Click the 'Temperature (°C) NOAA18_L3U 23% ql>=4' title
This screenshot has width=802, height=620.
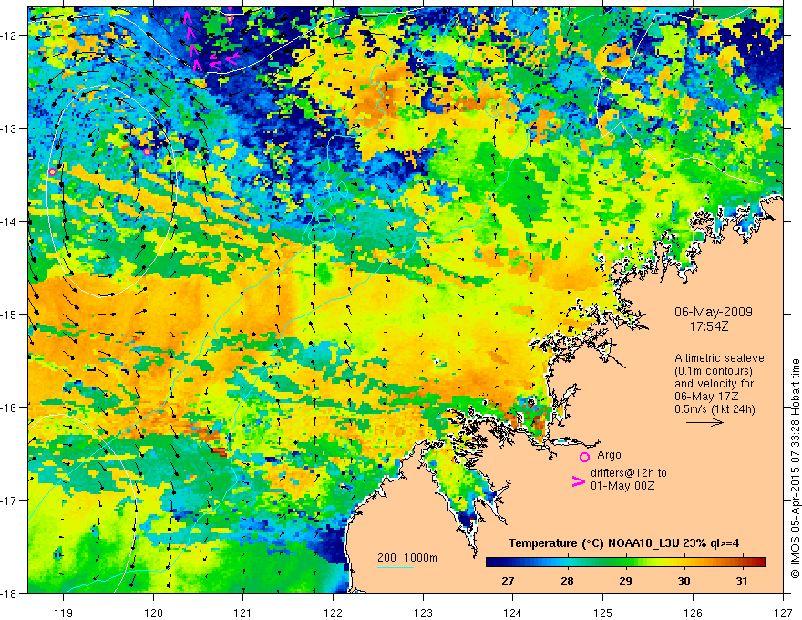623,543
